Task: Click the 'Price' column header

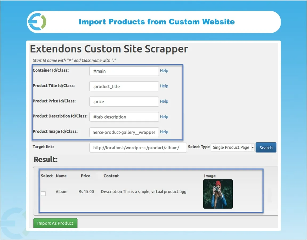Action: [x=86, y=176]
